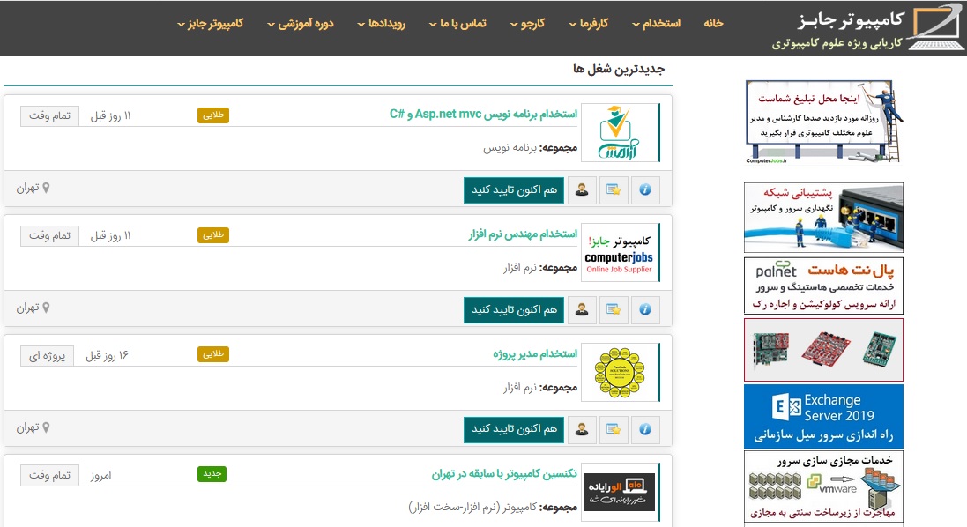
Task: Click مجموعه: کامپیوتر (نرم افزار-سخت افزار) text
Action: coord(493,508)
